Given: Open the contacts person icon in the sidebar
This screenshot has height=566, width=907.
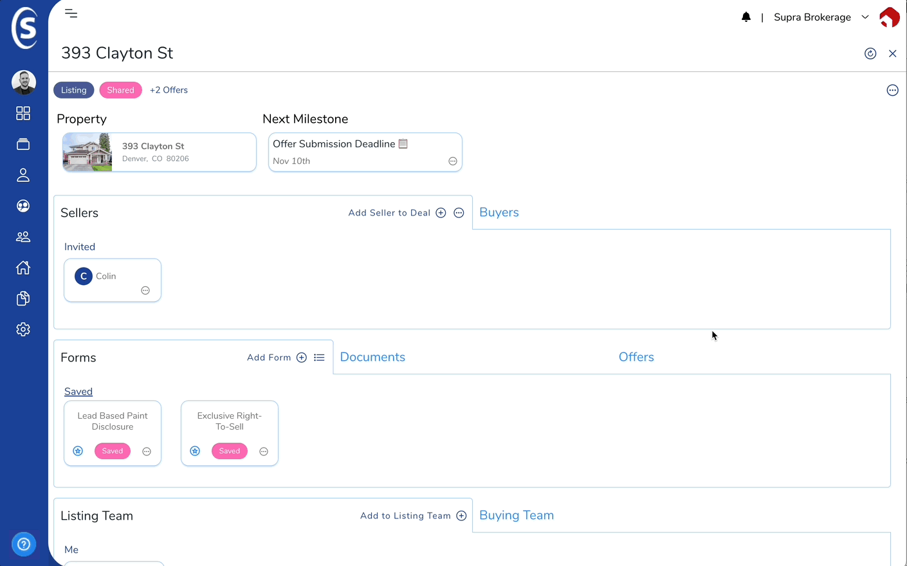Looking at the screenshot, I should click(x=23, y=175).
